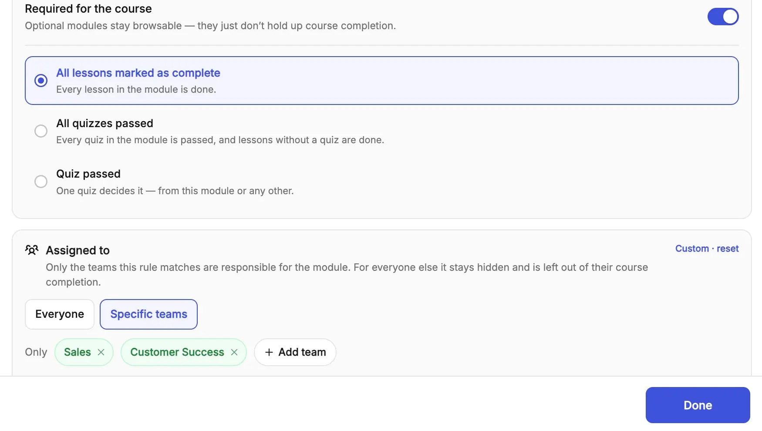Image resolution: width=762 pixels, height=431 pixels.
Task: Select the All quizzes passed radio option
Action: pyautogui.click(x=41, y=131)
